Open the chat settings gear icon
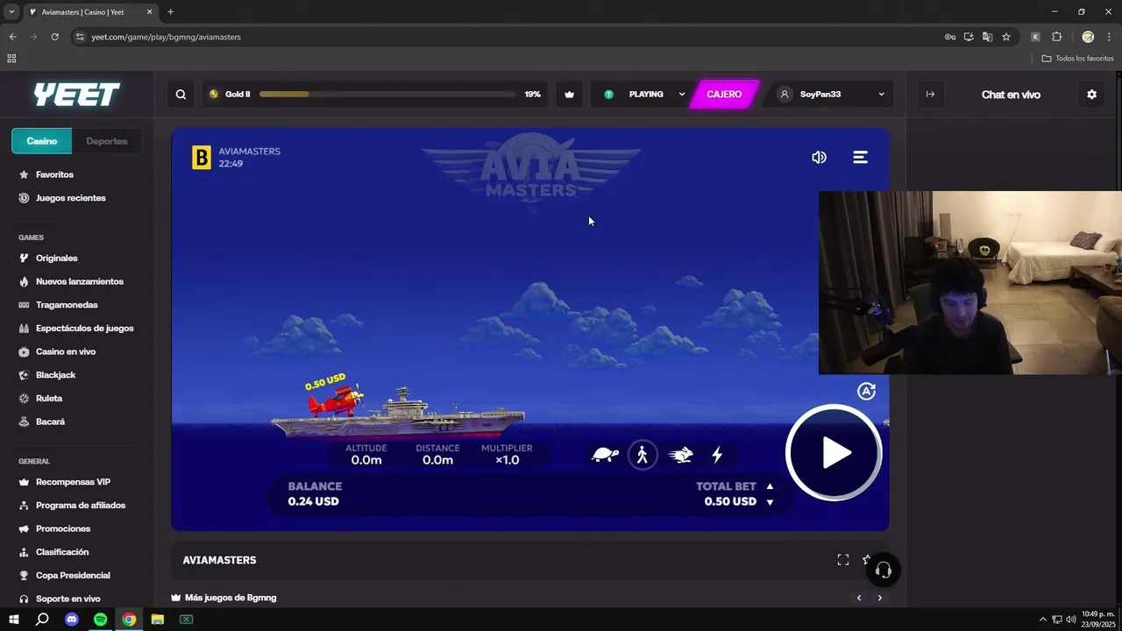 pyautogui.click(x=1091, y=95)
